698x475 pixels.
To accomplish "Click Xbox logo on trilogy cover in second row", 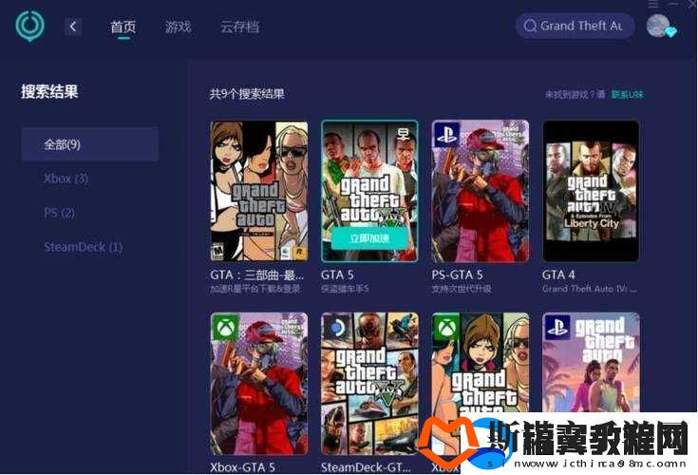I will coord(446,328).
